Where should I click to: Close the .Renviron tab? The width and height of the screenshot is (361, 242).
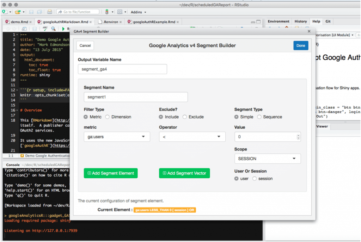[121, 22]
